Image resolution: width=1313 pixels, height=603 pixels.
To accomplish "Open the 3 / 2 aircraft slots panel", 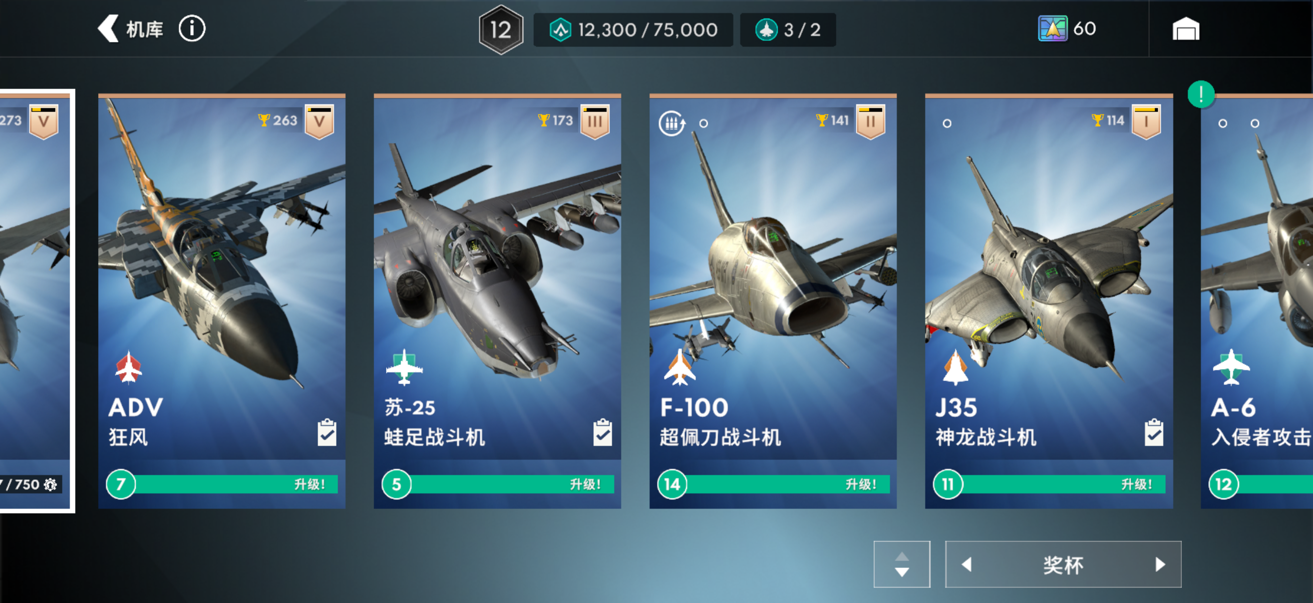I will pyautogui.click(x=788, y=30).
